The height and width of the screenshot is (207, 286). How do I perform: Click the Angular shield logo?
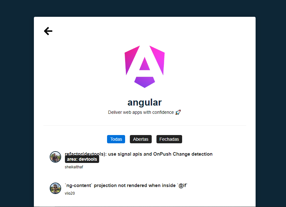(145, 67)
